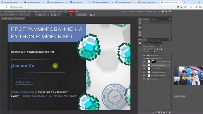Screen dimensions: 203x114
Task: Open the History panel options menu
Action: click(x=170, y=19)
